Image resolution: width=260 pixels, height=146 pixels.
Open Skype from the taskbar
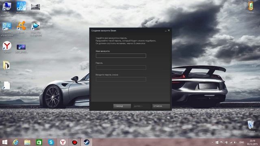coord(51,142)
